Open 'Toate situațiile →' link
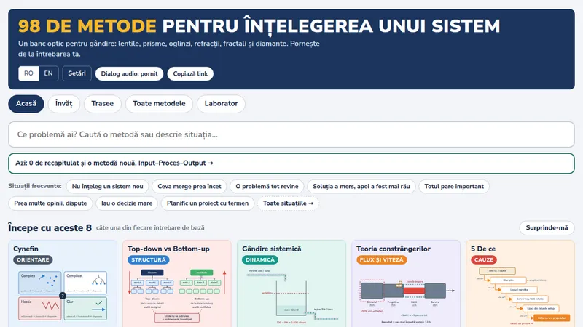 point(288,203)
